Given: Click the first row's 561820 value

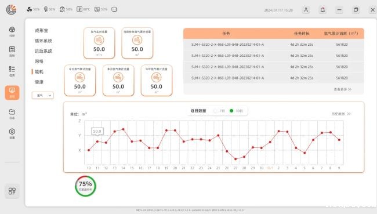Looking at the screenshot, I should (x=342, y=45).
